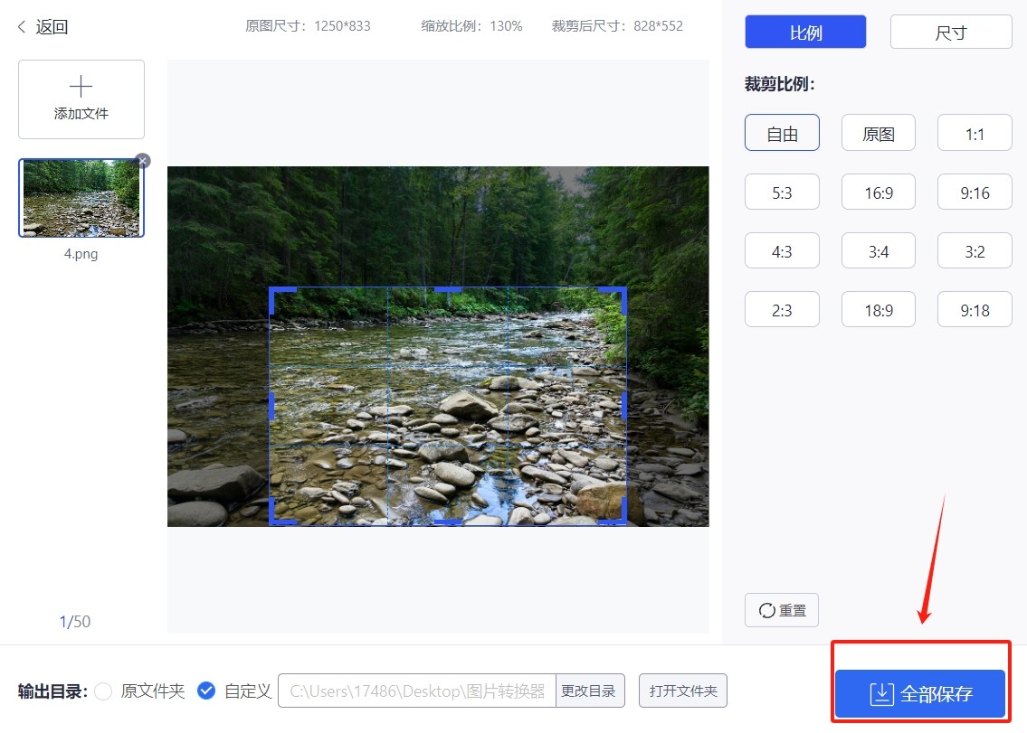Click the 更改目录 button

(x=588, y=691)
